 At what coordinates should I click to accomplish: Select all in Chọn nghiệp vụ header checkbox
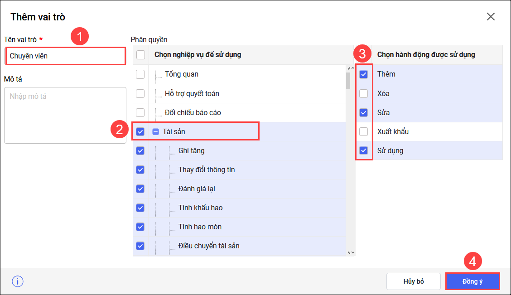pyautogui.click(x=140, y=55)
